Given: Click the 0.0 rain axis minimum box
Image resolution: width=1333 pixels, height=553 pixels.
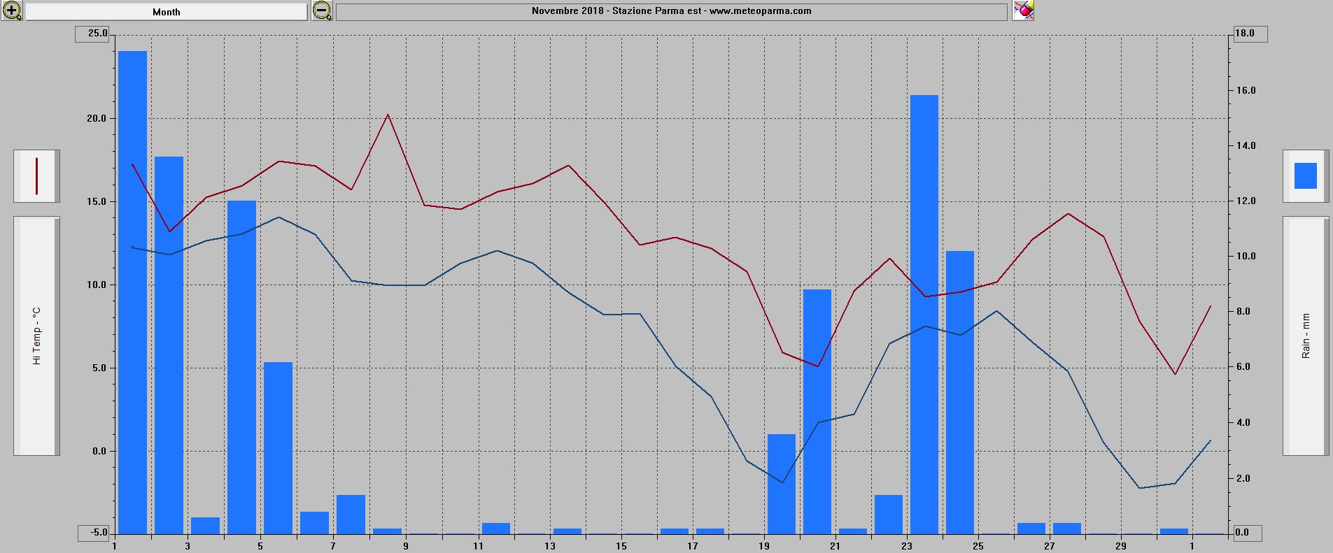Looking at the screenshot, I should tap(1249, 533).
